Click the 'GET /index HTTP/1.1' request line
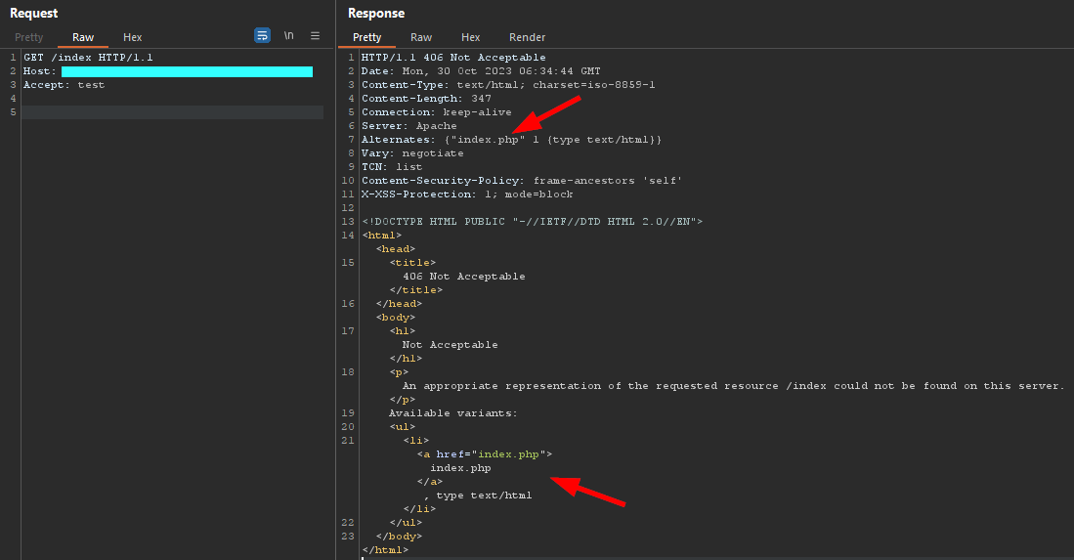 [x=88, y=58]
